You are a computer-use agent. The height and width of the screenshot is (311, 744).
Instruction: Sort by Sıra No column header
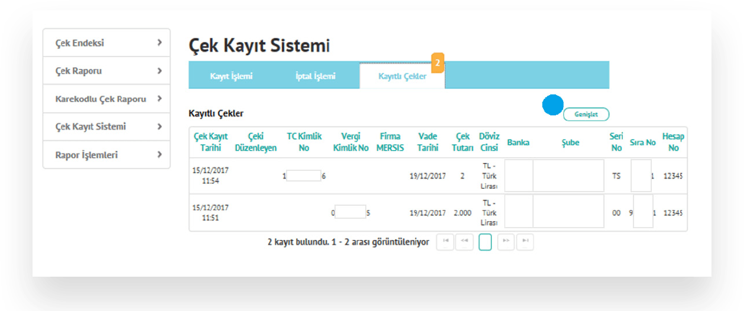point(643,142)
